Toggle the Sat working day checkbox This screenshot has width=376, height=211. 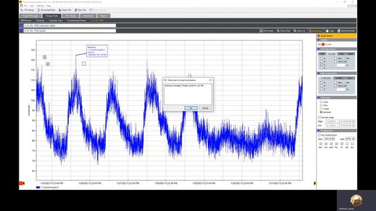tap(347, 144)
